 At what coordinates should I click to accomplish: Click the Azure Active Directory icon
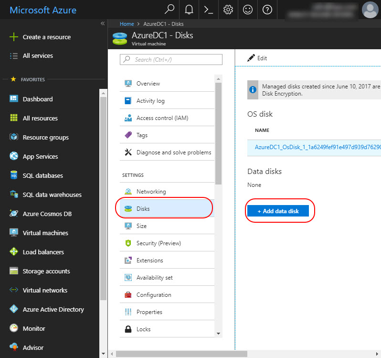(14, 309)
